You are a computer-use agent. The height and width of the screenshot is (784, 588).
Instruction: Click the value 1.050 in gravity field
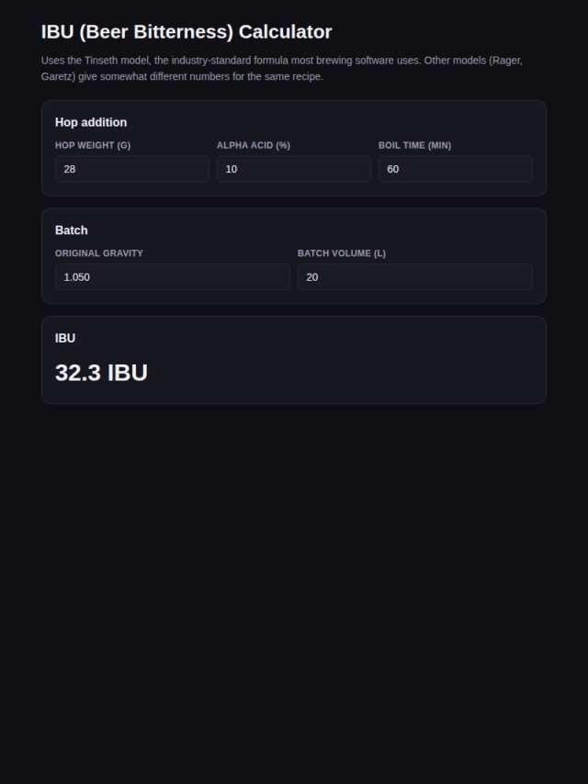coord(76,277)
